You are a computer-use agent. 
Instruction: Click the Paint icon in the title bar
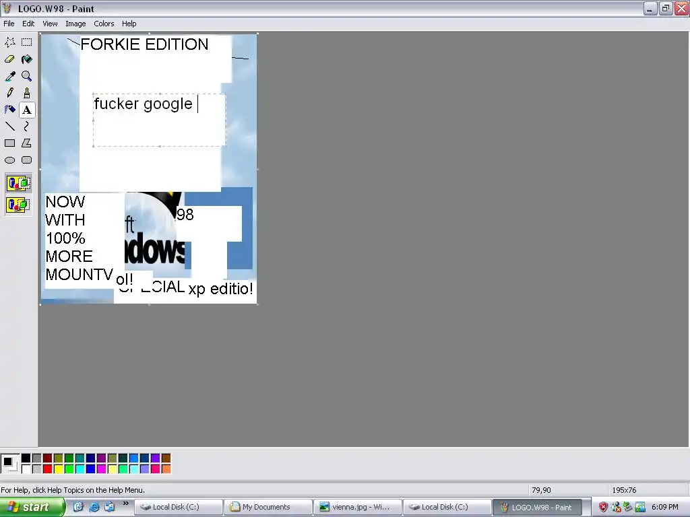click(x=7, y=8)
